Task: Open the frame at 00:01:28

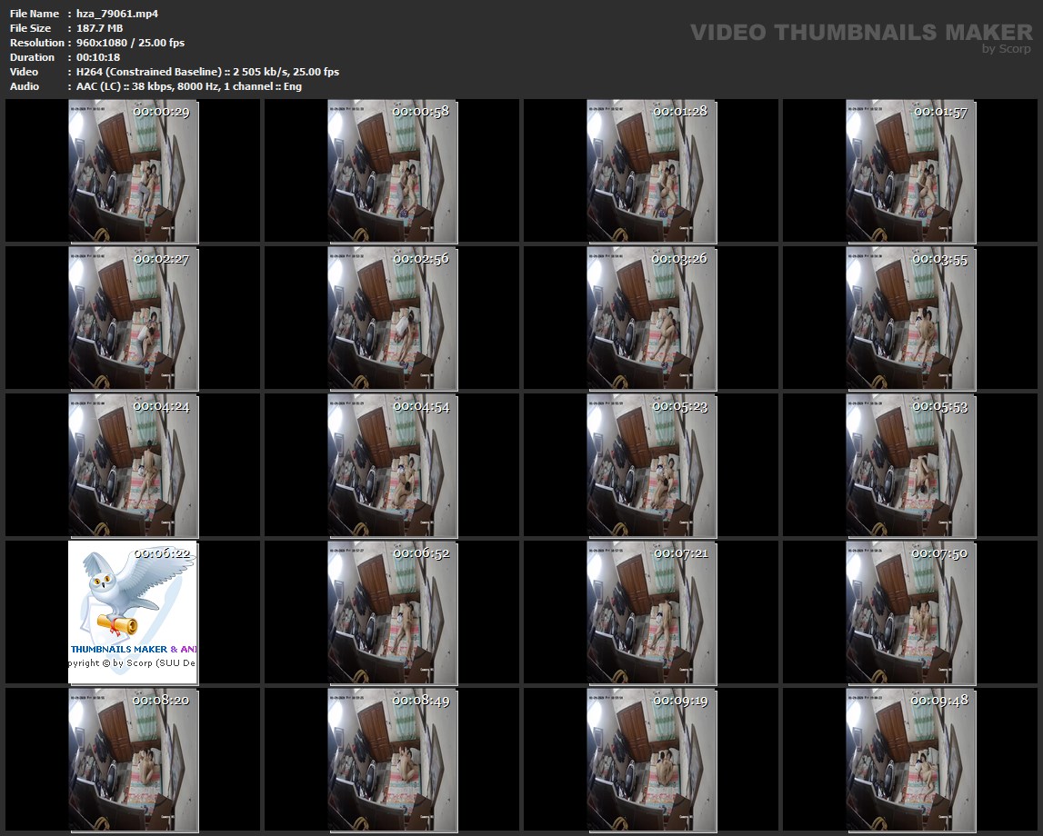Action: tap(651, 172)
